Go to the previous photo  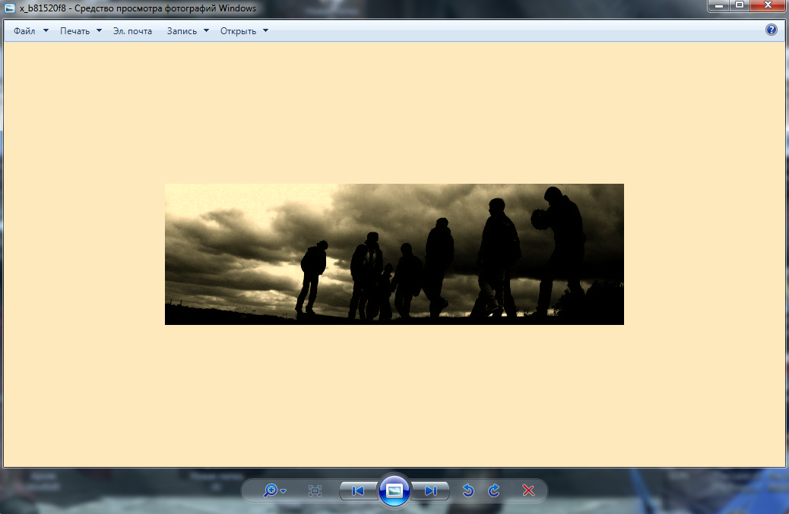[358, 491]
